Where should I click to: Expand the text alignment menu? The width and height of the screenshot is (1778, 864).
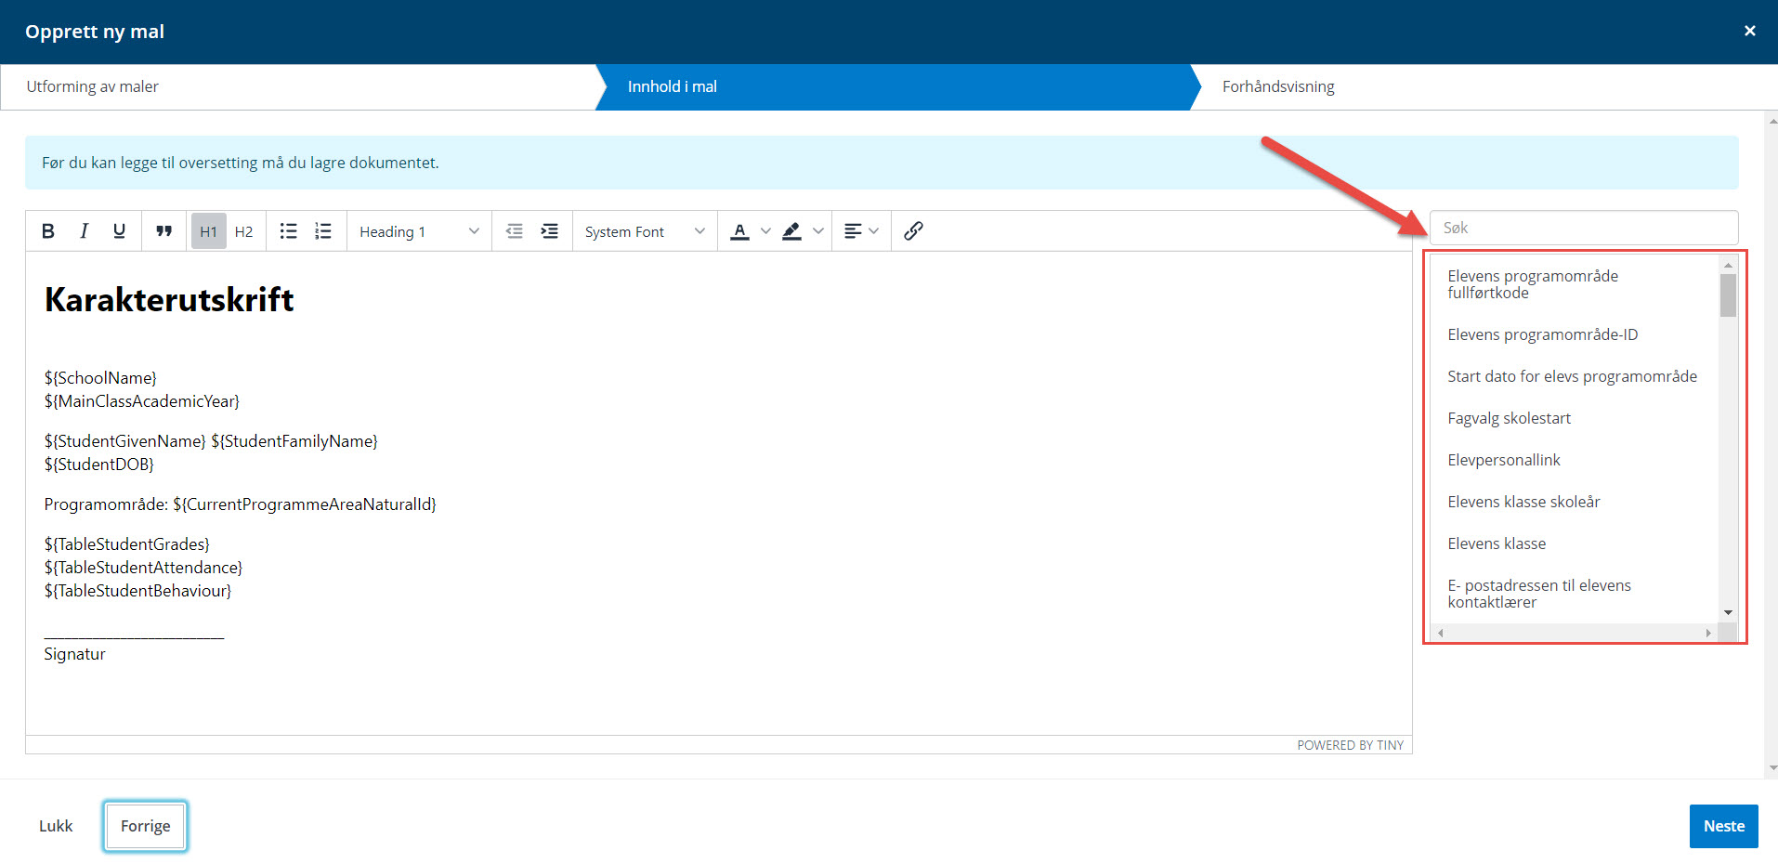tap(860, 231)
